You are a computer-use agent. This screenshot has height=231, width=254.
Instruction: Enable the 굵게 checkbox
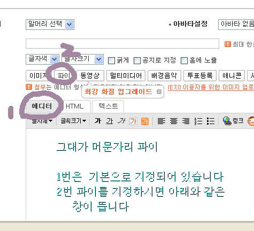pyautogui.click(x=112, y=60)
